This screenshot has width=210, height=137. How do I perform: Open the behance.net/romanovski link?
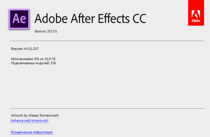(30, 120)
